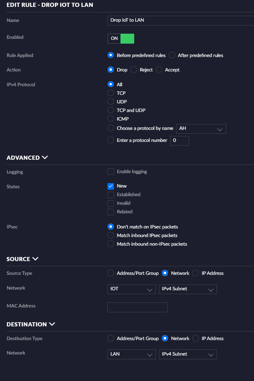The image size is (254, 381).
Task: Enable "Choose a protocol by name"
Action: 111,128
